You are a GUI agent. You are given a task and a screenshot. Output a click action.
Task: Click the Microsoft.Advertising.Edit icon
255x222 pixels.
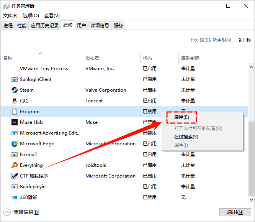15,133
